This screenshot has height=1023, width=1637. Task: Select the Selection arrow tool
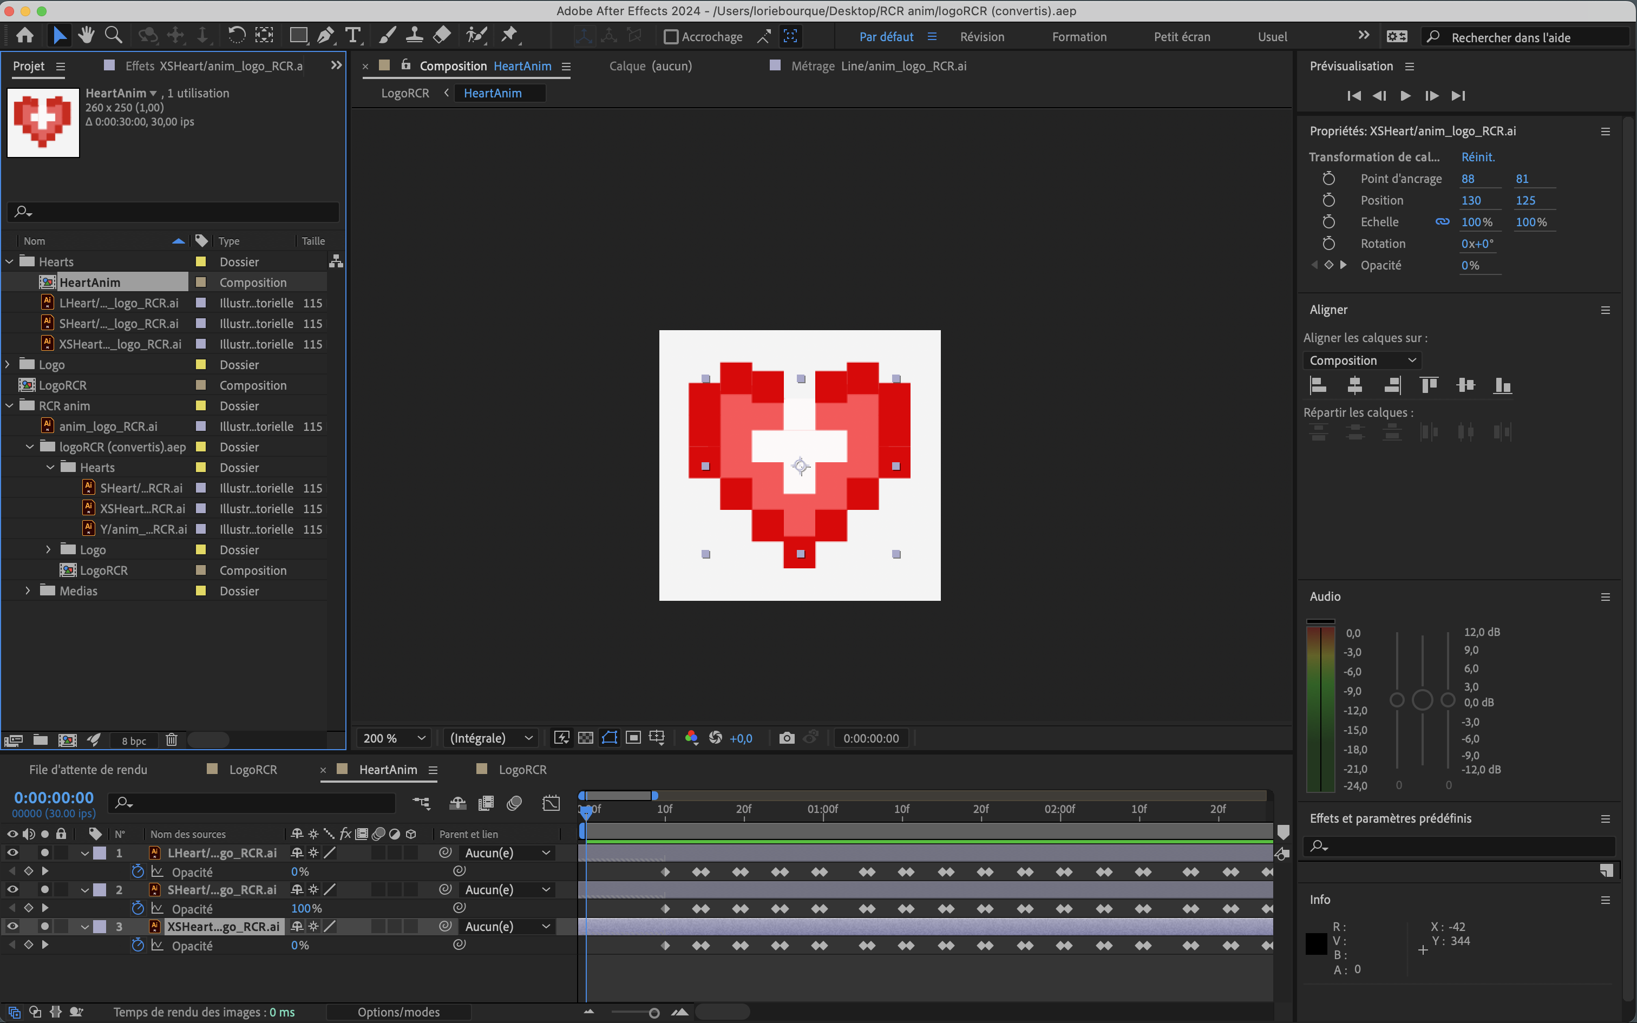pyautogui.click(x=60, y=36)
